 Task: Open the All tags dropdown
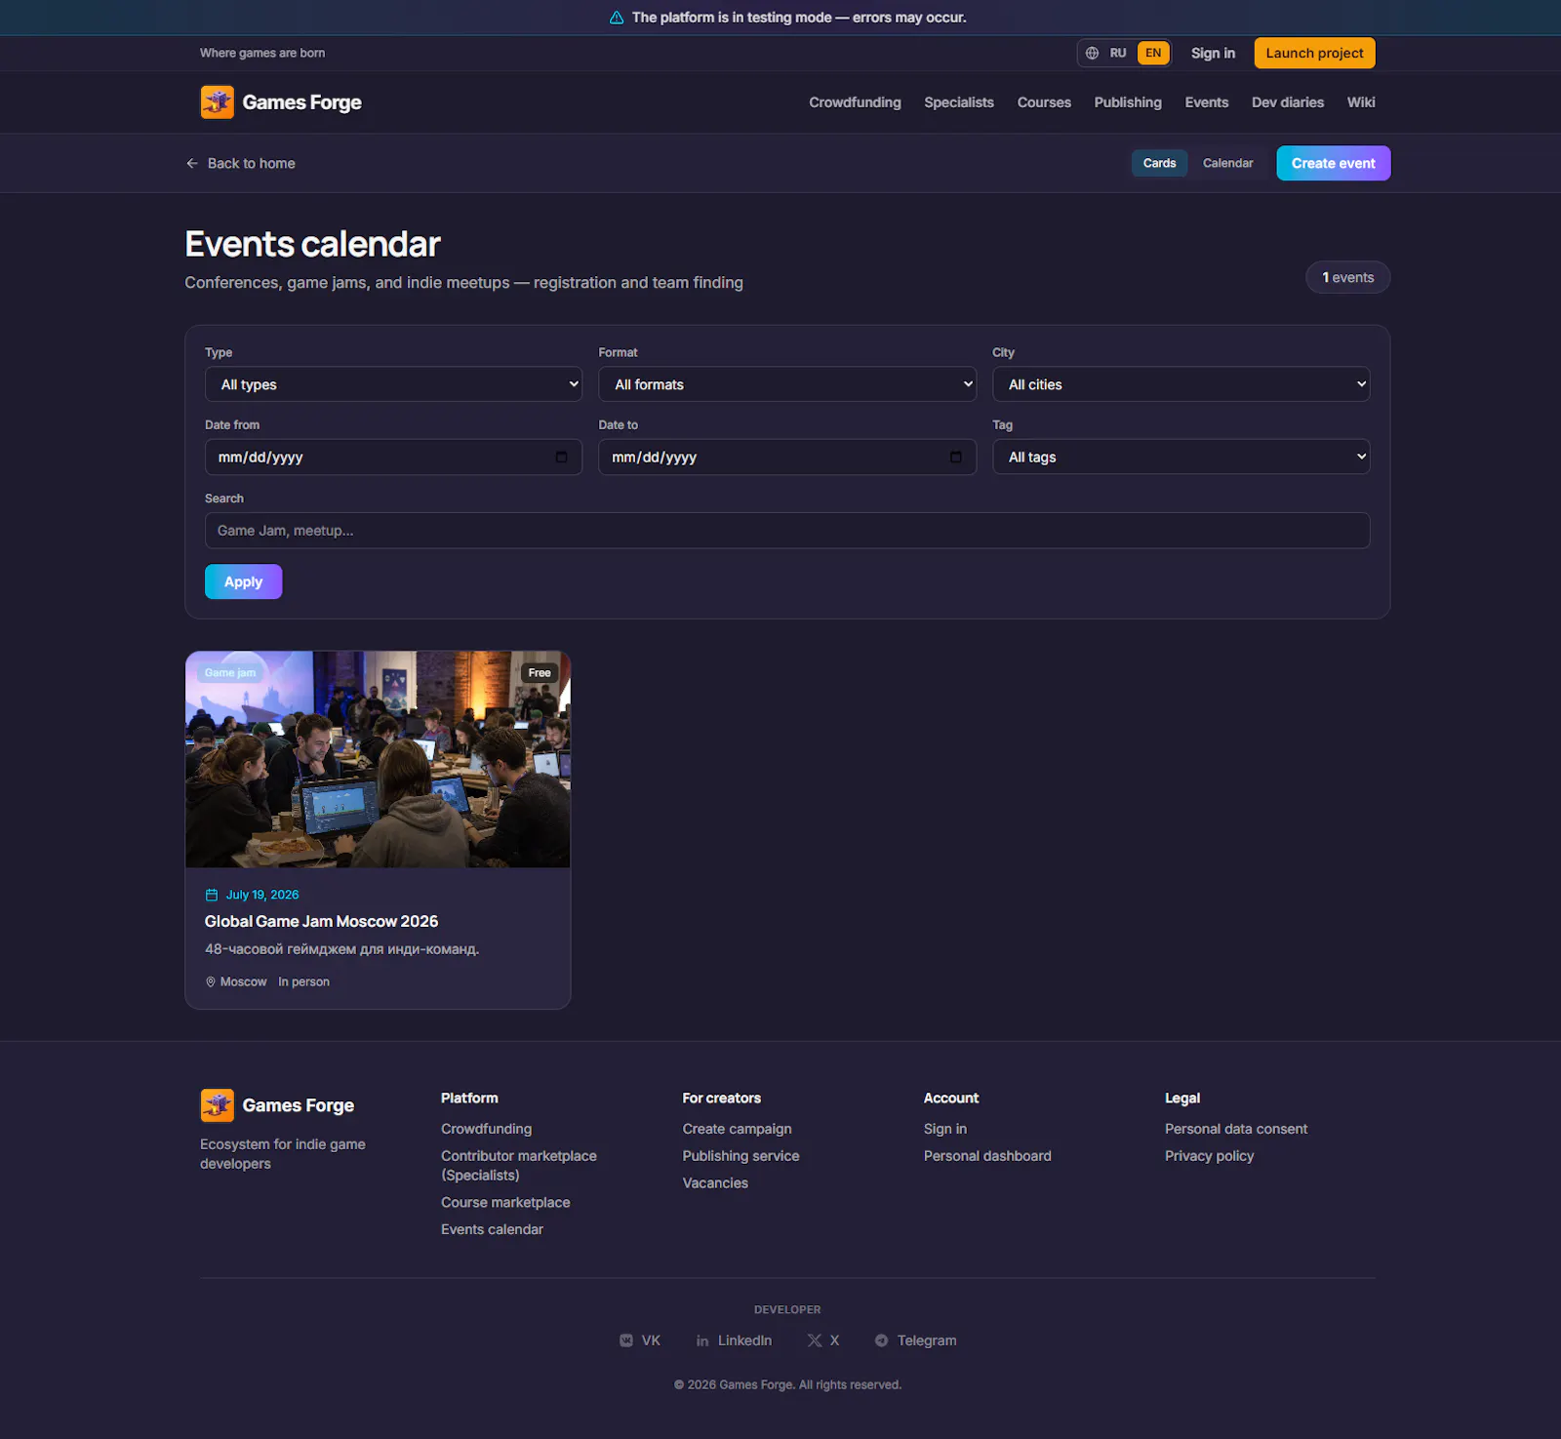pyautogui.click(x=1181, y=457)
